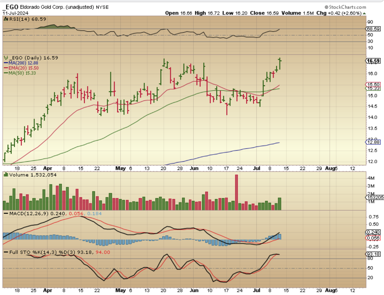Click the small chart icon before RSI(14)
Screen dimensions: 384x295
pyautogui.click(x=6, y=19)
